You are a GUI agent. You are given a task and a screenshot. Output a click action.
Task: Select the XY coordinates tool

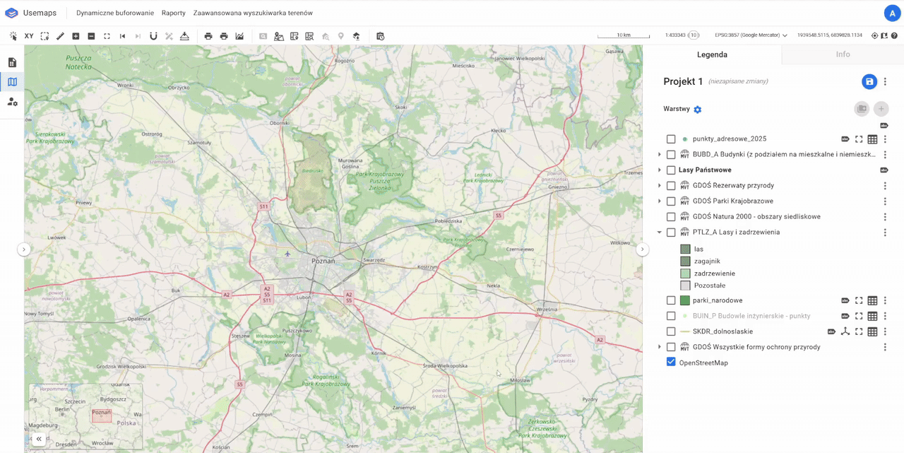tap(29, 36)
